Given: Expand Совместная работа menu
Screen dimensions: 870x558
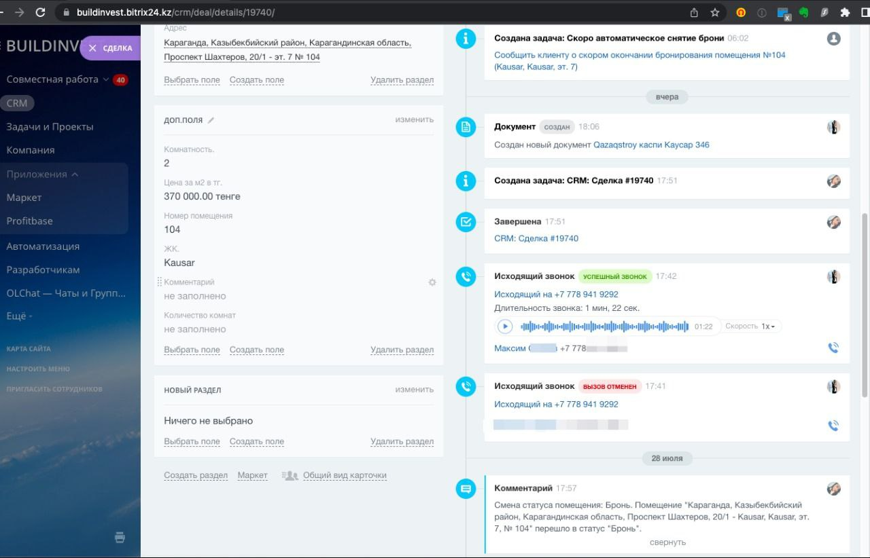Looking at the screenshot, I should 58,79.
